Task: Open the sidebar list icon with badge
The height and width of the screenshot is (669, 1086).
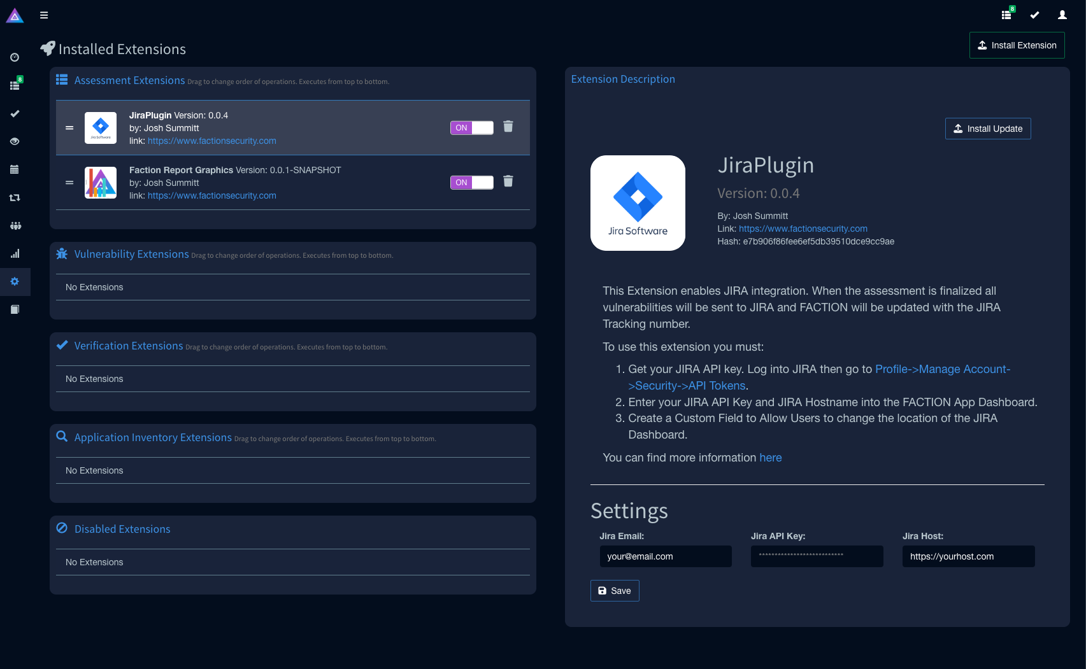Action: coord(15,85)
